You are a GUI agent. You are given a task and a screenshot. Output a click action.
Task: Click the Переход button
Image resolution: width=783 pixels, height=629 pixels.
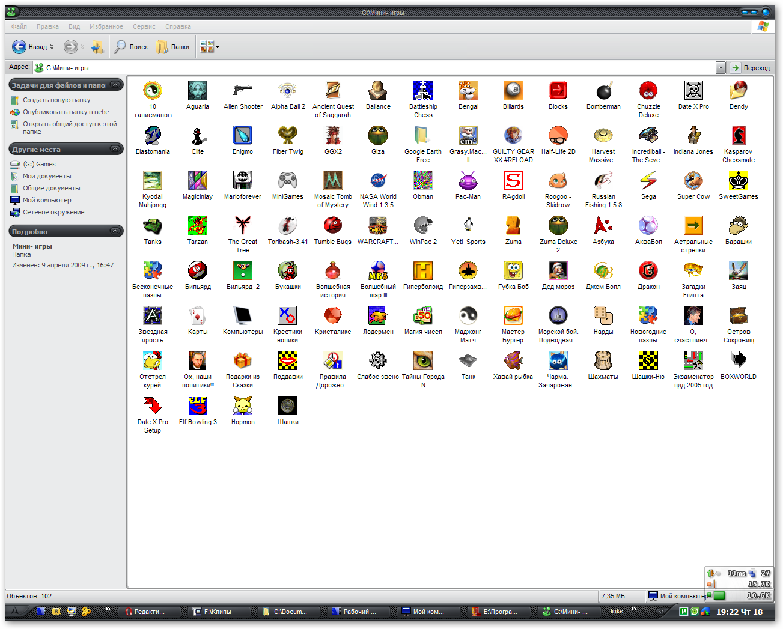click(x=751, y=67)
